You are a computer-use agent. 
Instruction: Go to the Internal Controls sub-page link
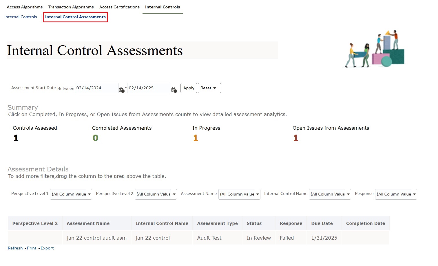pos(21,17)
